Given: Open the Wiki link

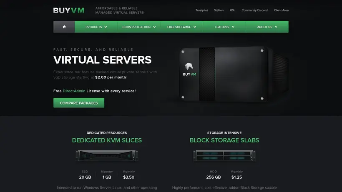Looking at the screenshot, I should point(232,10).
